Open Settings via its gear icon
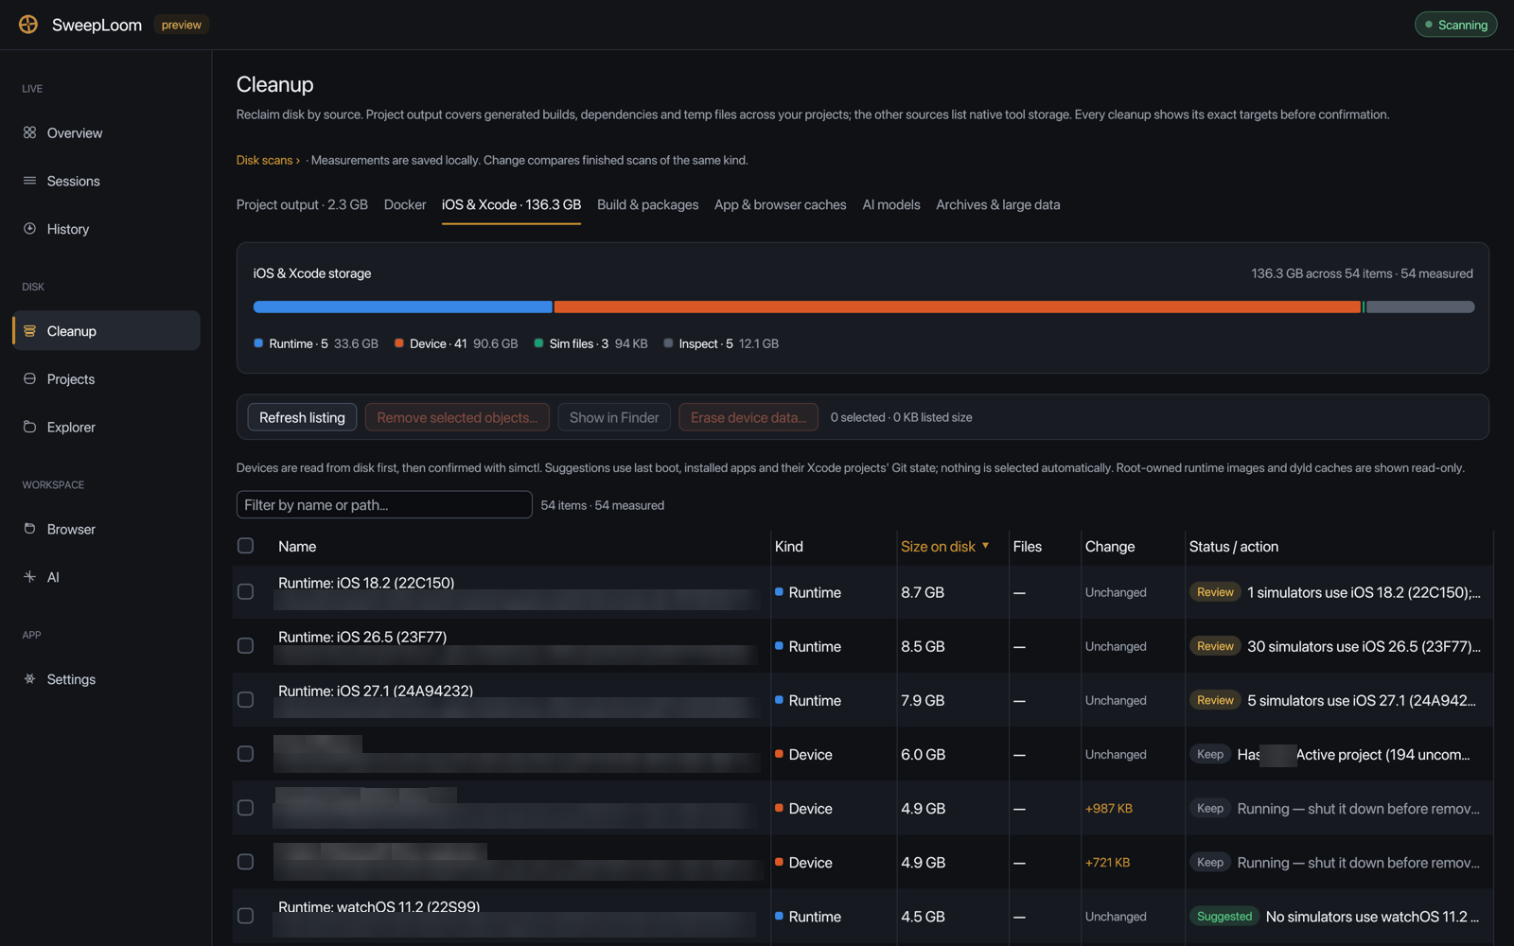This screenshot has height=946, width=1514. click(x=29, y=678)
